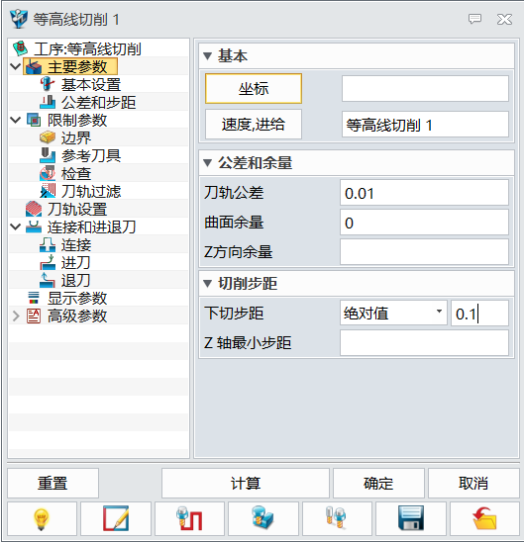Screen dimensions: 524x542
Task: Click the two tools compare icon
Action: pyautogui.click(x=337, y=518)
